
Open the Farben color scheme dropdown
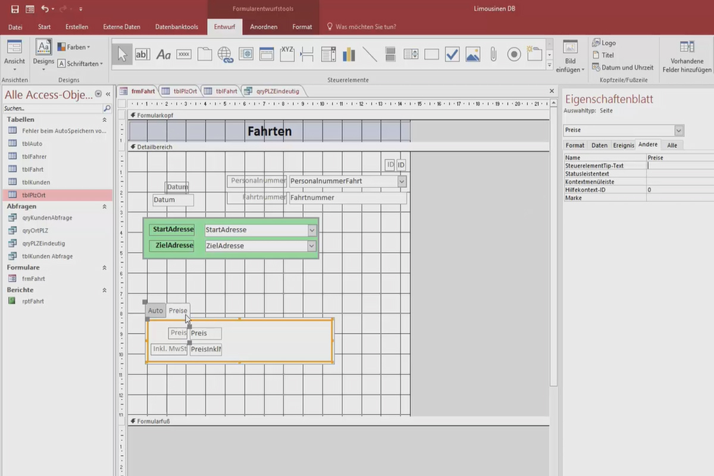coord(74,47)
